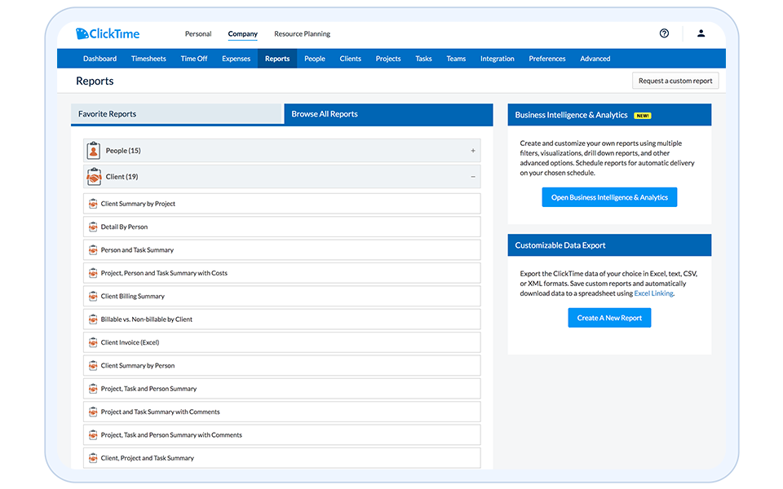Open the user profile icon menu

tap(701, 33)
